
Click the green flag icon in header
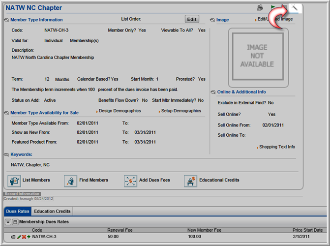coord(273,7)
